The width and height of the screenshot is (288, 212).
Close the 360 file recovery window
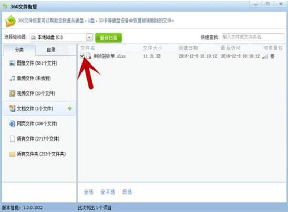281,4
